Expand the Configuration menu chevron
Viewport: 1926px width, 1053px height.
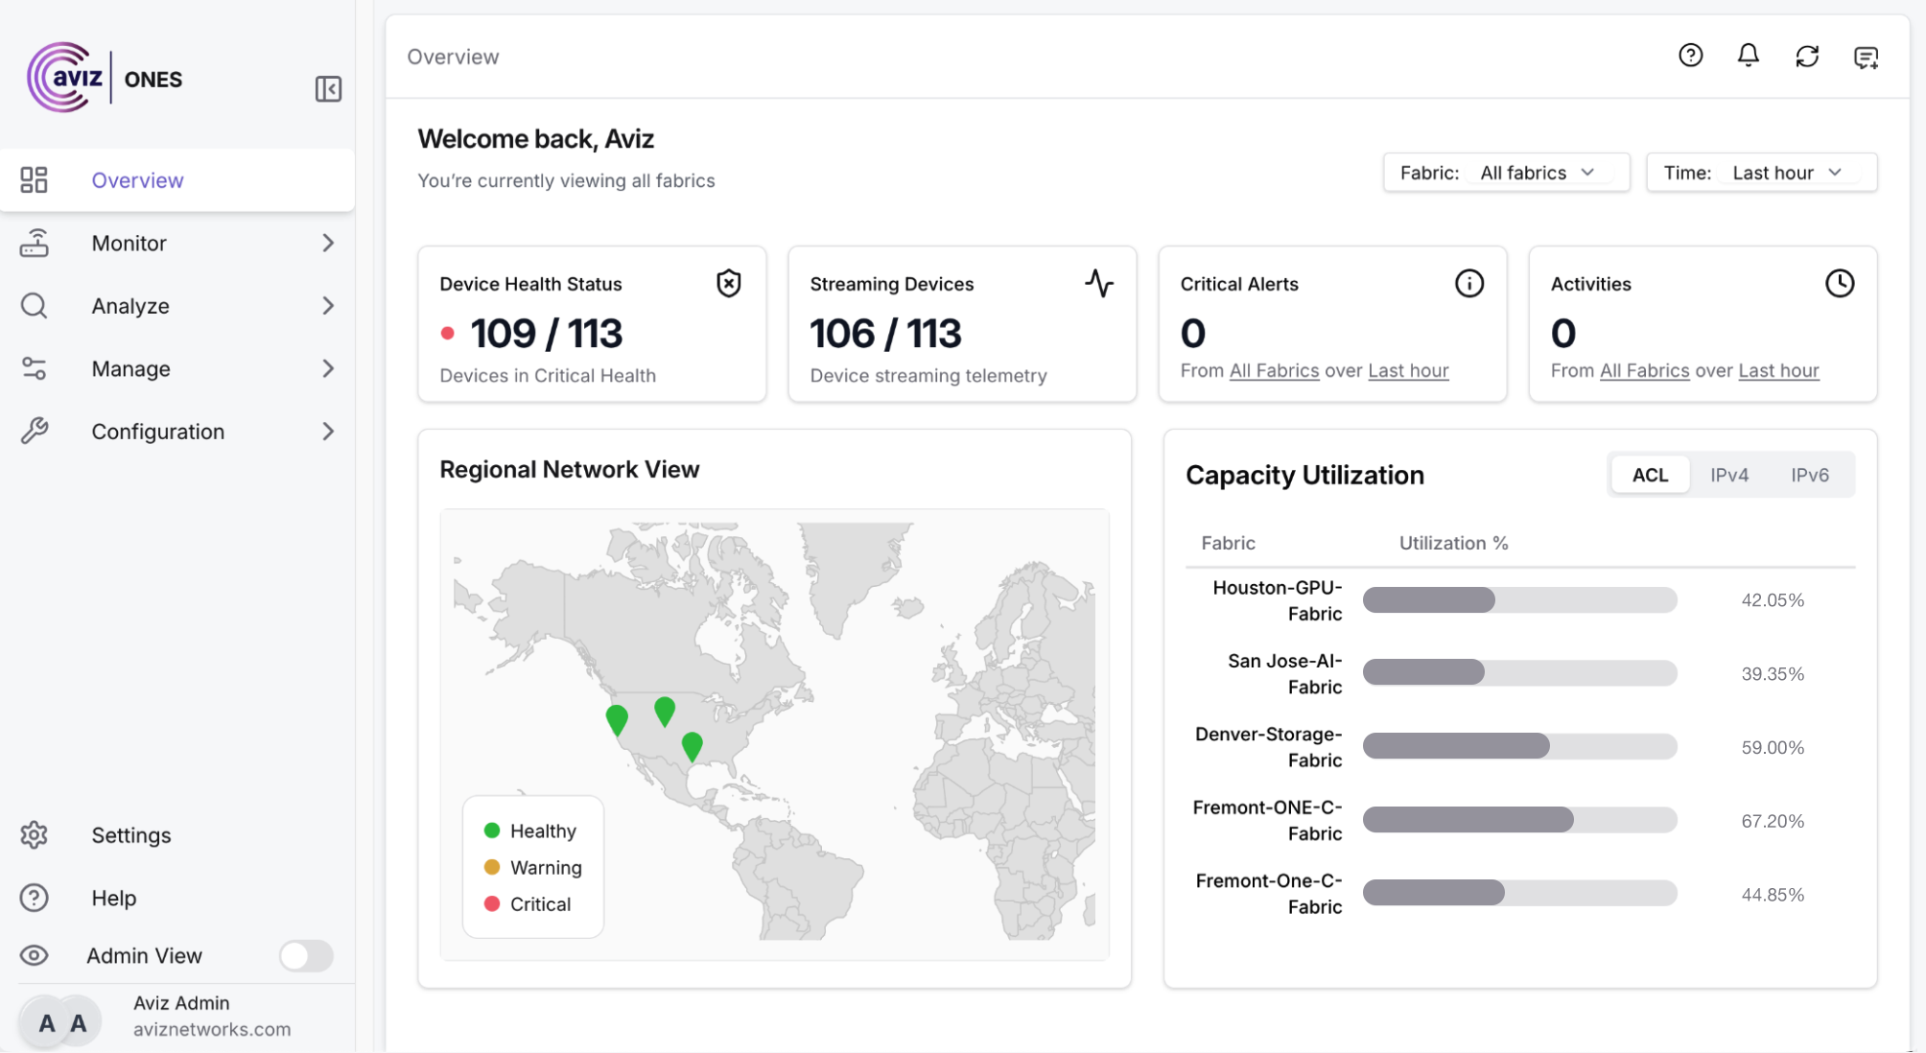(328, 432)
